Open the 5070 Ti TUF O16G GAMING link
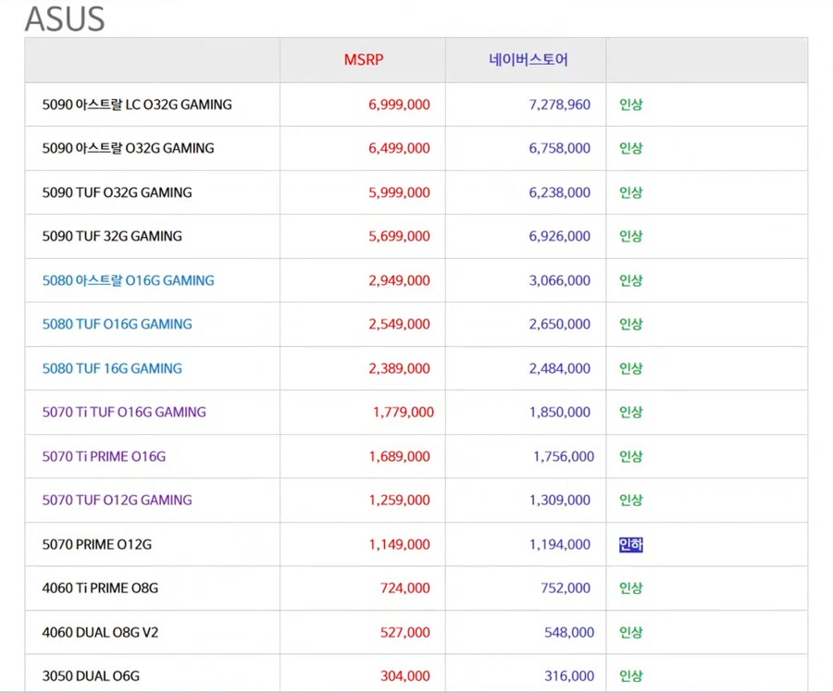The height and width of the screenshot is (693, 833). point(124,412)
